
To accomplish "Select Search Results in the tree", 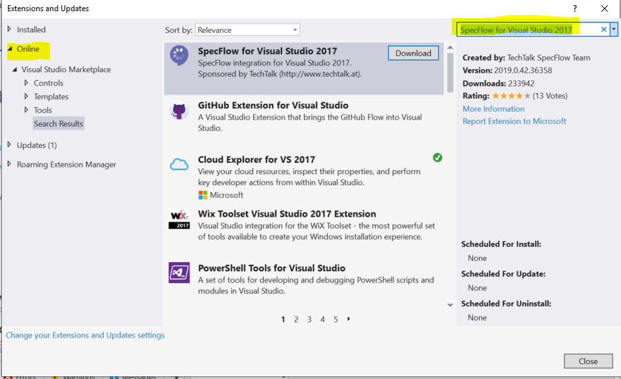I will 59,123.
